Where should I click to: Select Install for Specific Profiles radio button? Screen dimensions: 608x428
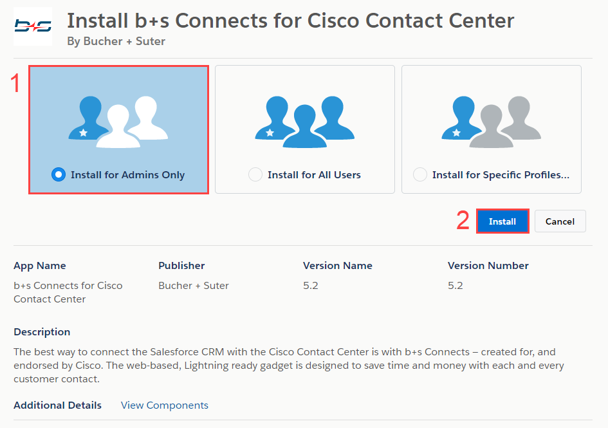point(420,174)
